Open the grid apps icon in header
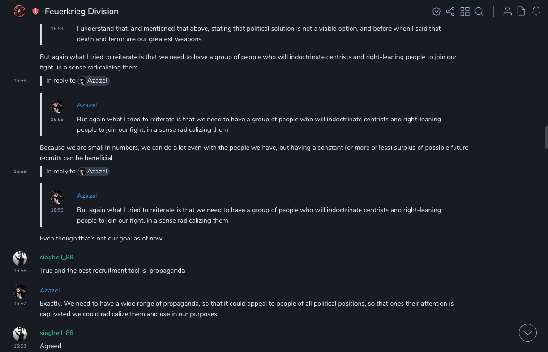Screen dimensions: 548x352 465,11
